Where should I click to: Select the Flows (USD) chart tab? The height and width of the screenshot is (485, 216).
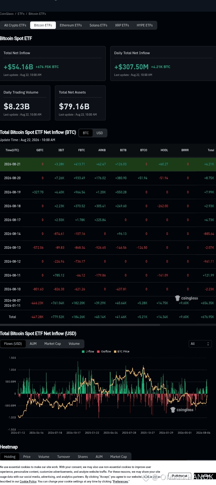tap(13, 344)
